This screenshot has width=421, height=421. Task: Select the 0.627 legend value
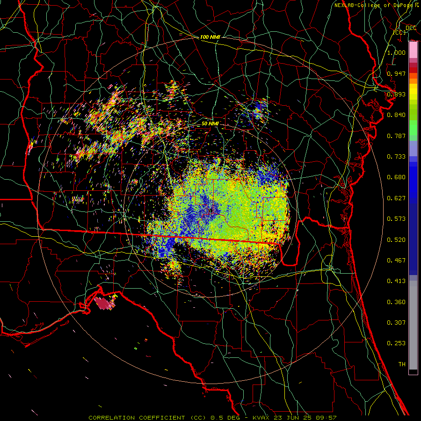[x=396, y=198]
